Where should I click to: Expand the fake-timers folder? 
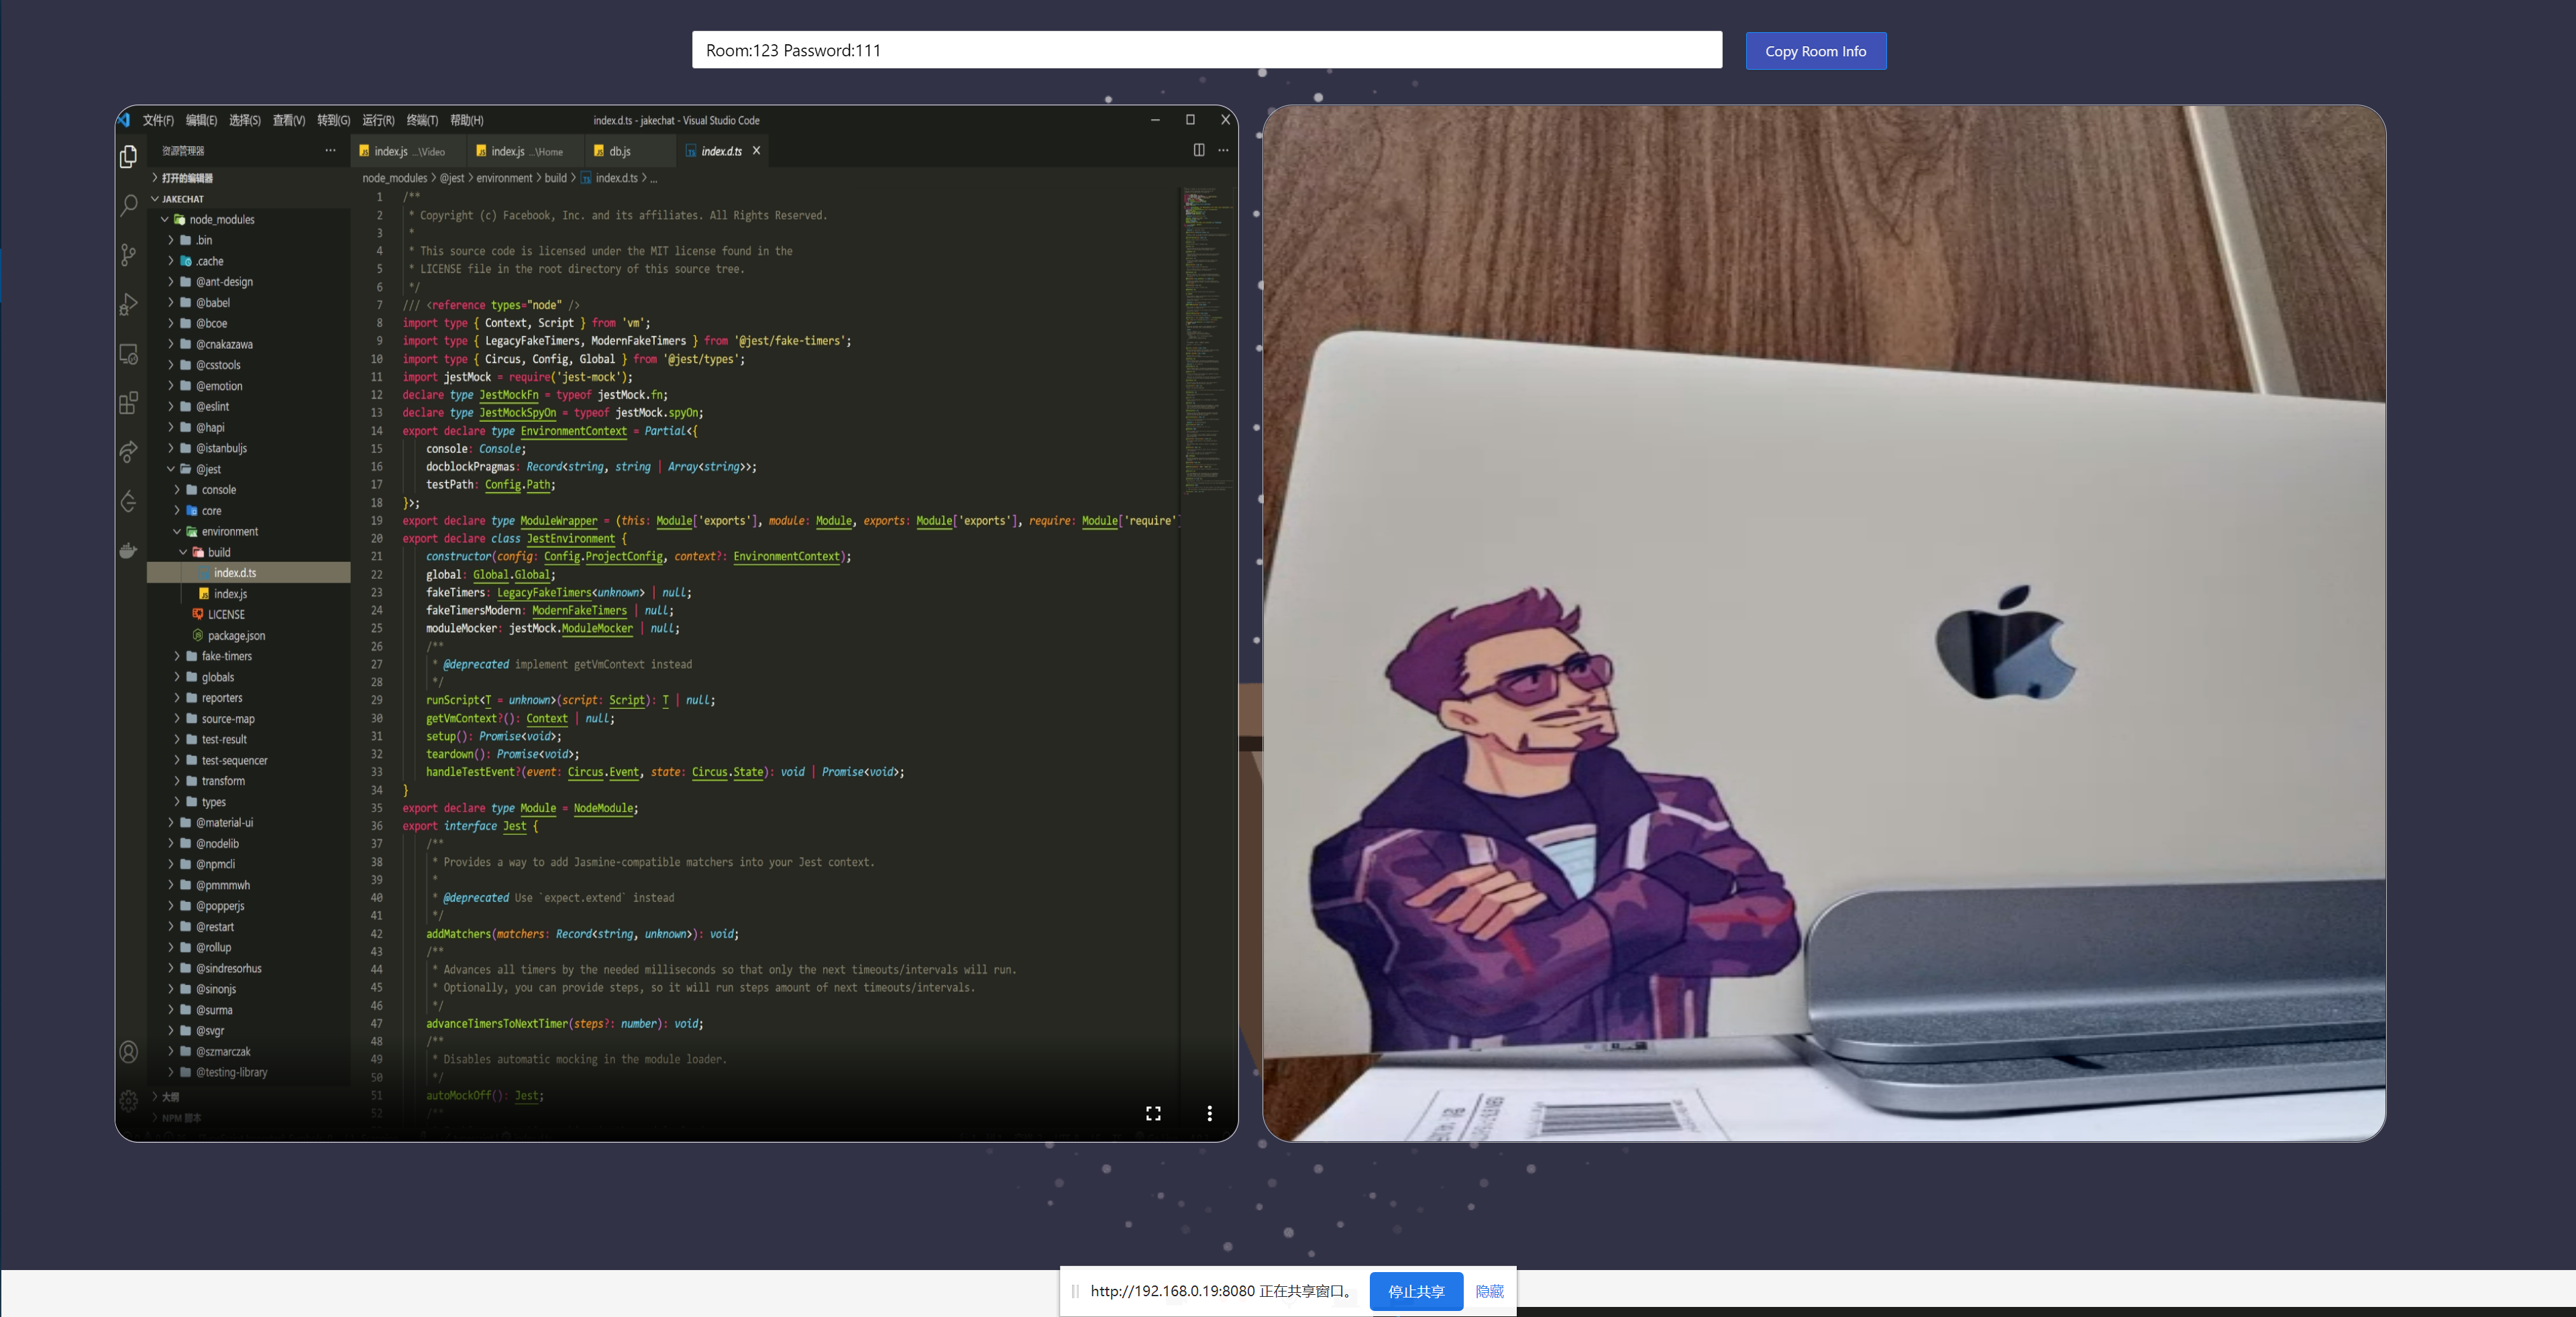(x=226, y=656)
